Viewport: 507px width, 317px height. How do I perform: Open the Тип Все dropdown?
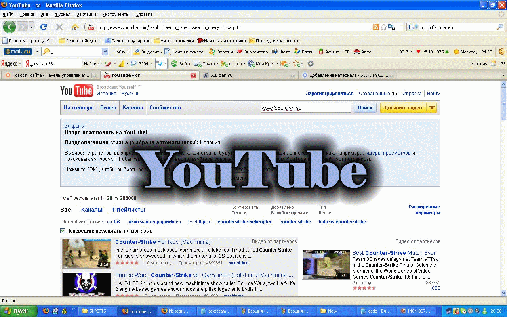click(x=324, y=213)
